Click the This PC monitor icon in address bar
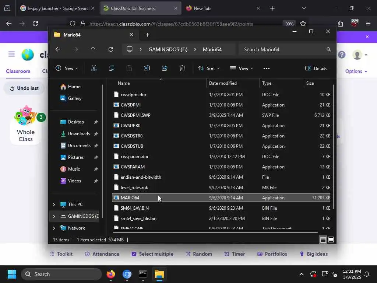Screen dimensions: 377x283 click(130, 49)
